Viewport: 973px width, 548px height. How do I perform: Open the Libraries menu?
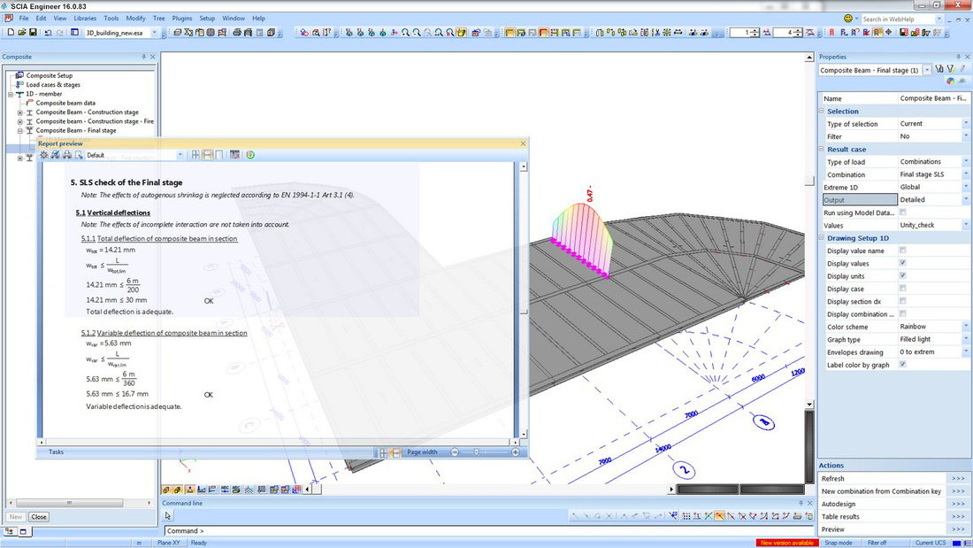[85, 19]
